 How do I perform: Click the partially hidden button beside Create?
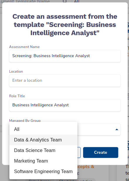tap(79, 152)
